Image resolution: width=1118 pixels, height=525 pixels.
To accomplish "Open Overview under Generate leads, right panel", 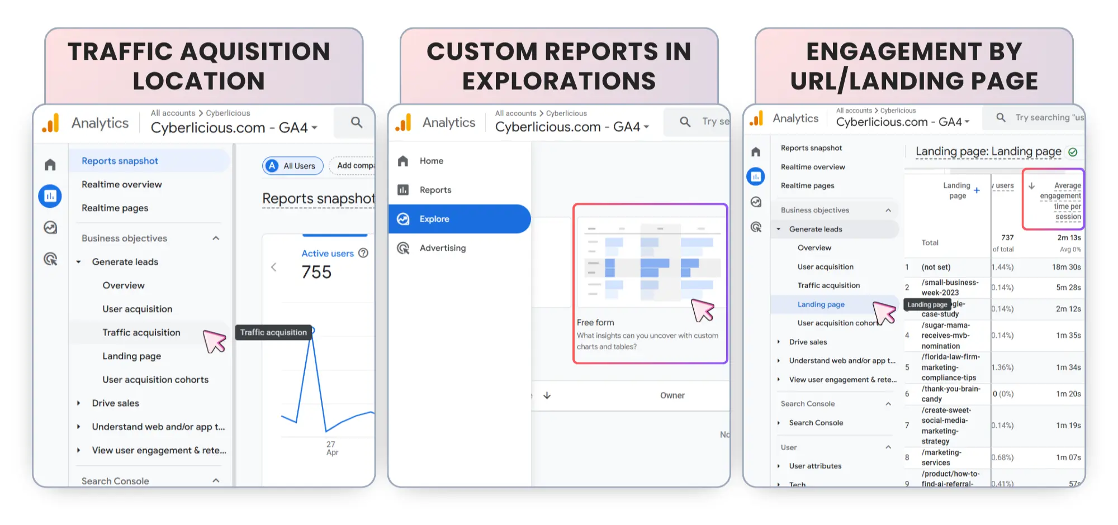I will point(814,248).
